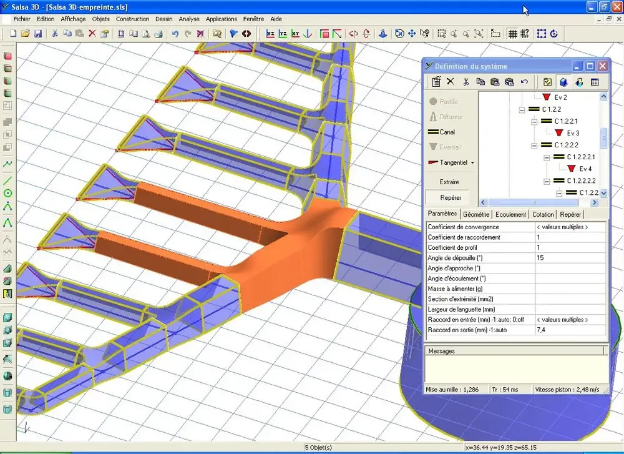The width and height of the screenshot is (624, 454).
Task: Collapse the C 1.2.2.2 tree node
Action: (535, 146)
